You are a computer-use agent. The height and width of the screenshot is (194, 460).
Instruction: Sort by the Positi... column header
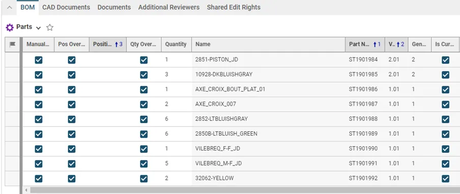click(x=108, y=45)
